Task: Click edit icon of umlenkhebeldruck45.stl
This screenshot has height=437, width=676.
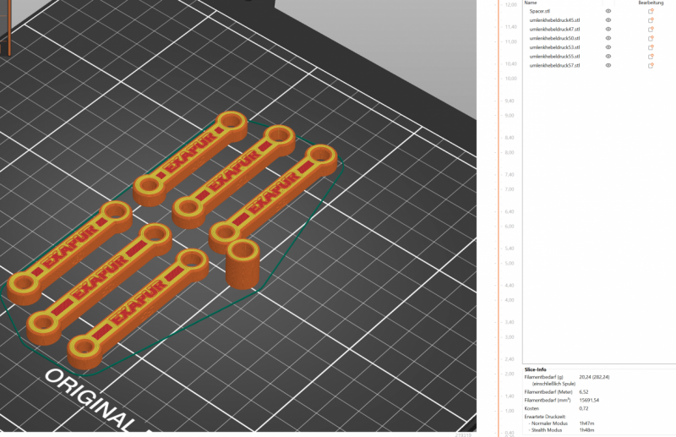Action: click(x=651, y=20)
